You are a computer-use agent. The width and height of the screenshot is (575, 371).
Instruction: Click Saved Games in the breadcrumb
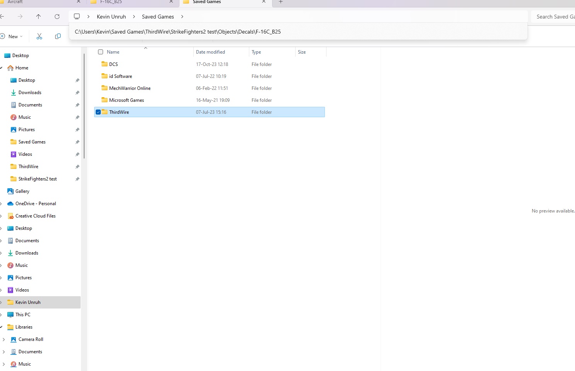point(158,17)
